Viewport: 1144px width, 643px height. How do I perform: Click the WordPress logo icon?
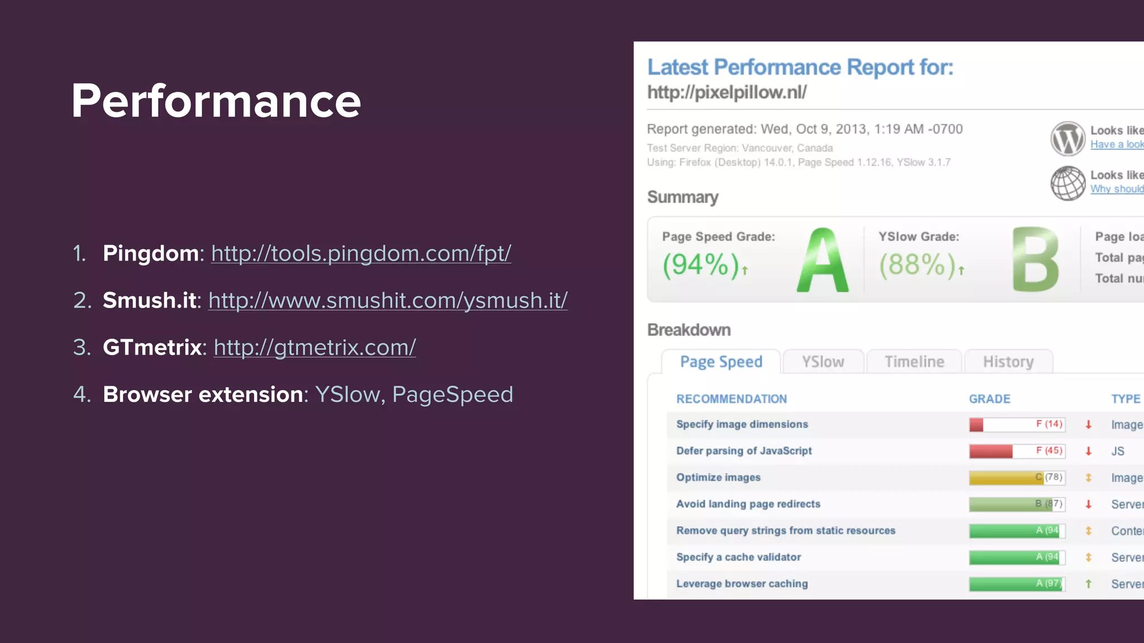coord(1067,138)
